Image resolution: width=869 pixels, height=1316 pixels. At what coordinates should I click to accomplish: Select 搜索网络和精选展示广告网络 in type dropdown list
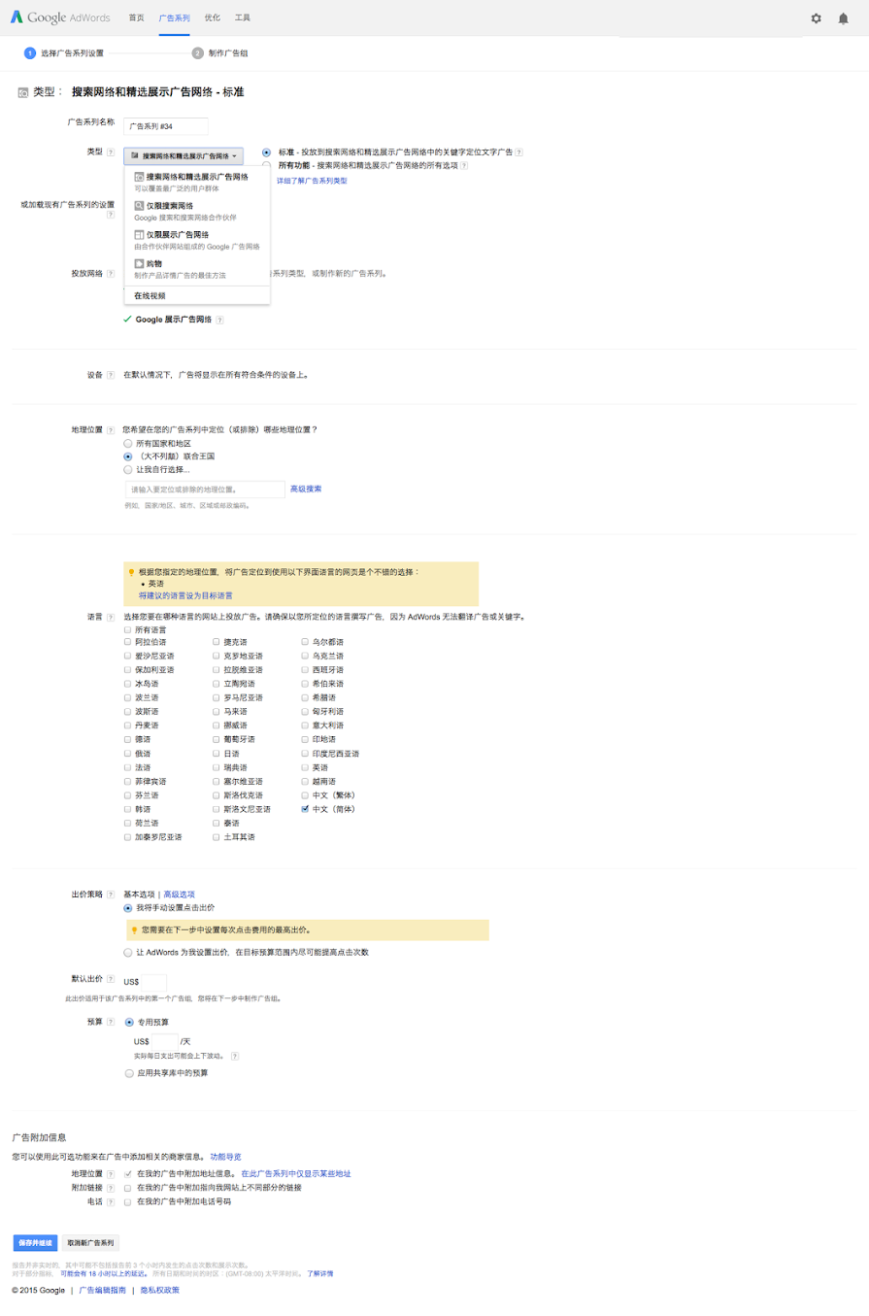tap(197, 182)
